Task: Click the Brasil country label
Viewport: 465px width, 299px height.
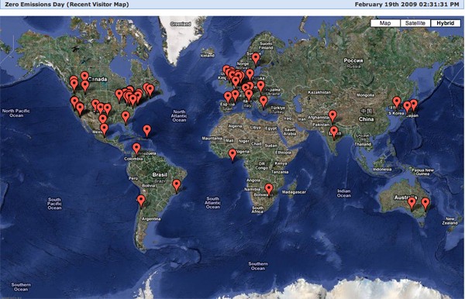Action: (160, 174)
